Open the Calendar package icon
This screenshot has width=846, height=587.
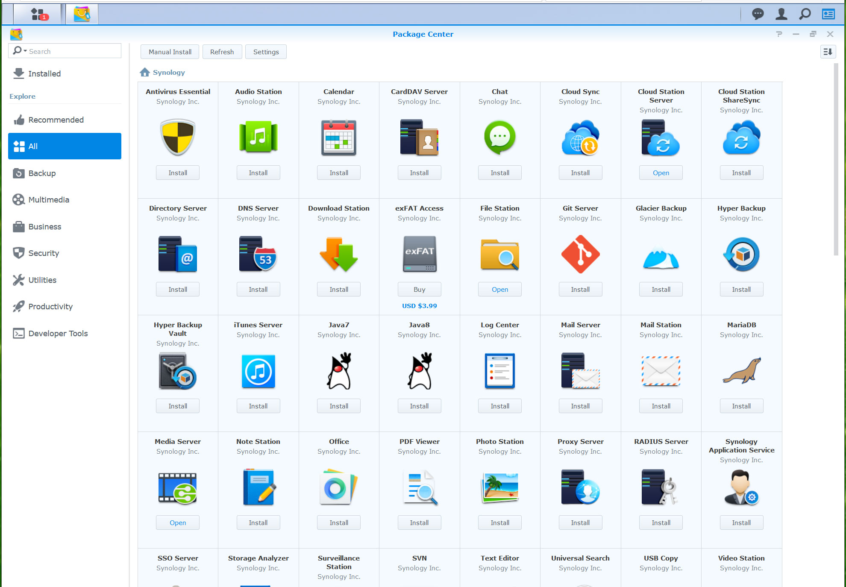pos(339,137)
